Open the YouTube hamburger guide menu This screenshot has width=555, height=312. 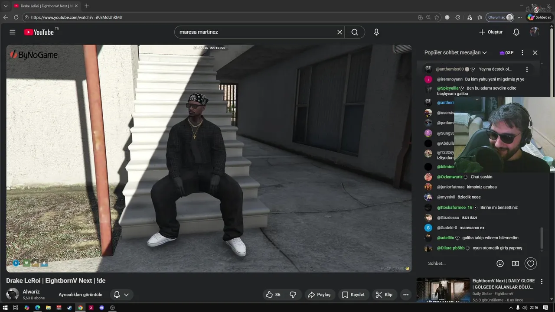(x=13, y=32)
